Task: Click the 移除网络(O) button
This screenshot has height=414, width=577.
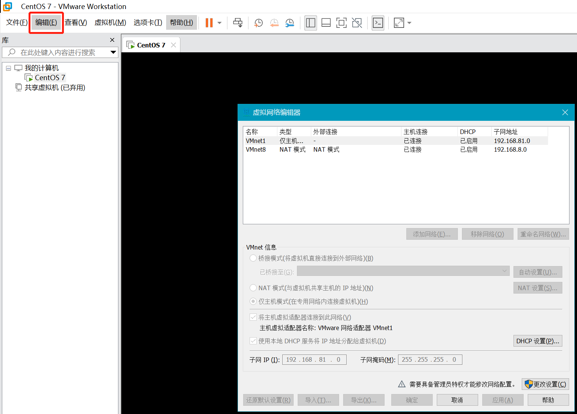Action: coord(488,234)
